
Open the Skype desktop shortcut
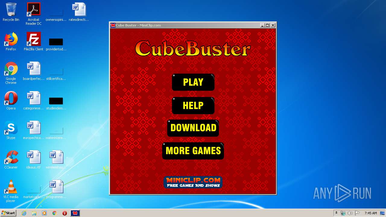[x=11, y=130]
